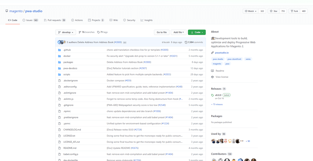Open the .npmrc file name

[66, 111]
